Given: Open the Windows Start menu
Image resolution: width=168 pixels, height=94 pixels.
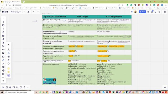Looking at the screenshot, I should coord(2,92).
